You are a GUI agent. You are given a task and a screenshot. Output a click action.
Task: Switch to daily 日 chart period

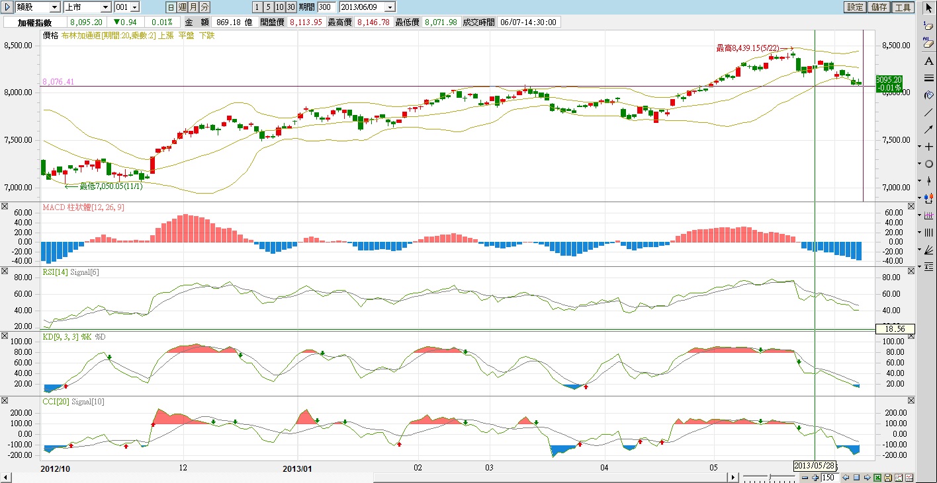click(171, 7)
